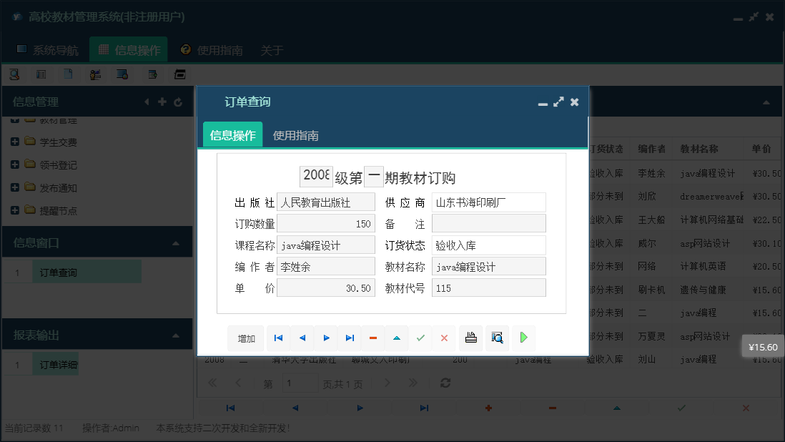Select the 订货状态 field showing 验收入库
Screen dimensions: 785x442
488,245
